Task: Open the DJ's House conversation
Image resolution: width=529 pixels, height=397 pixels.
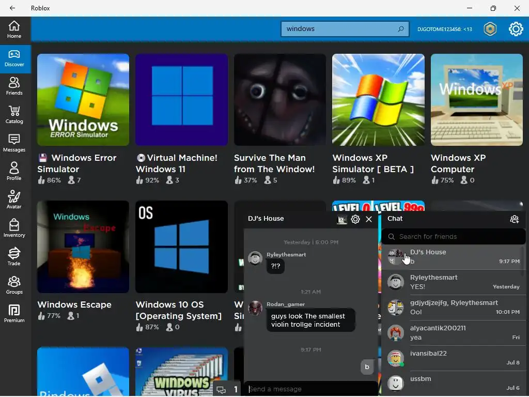Action: tap(454, 257)
